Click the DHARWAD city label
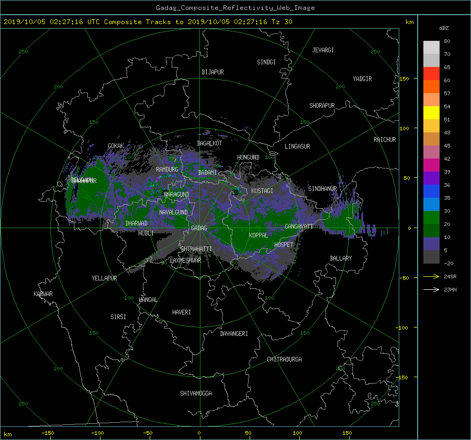Image resolution: width=471 pixels, height=440 pixels. (x=136, y=223)
